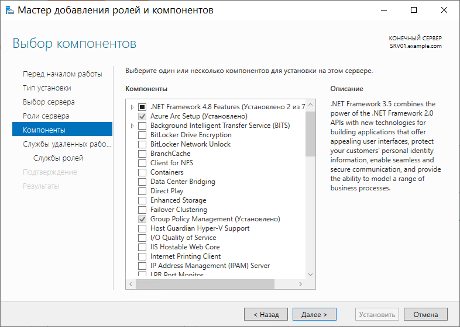Click the < Назад button

coord(266,314)
